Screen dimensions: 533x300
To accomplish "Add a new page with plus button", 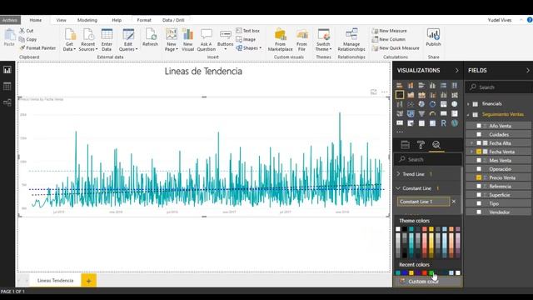I will pyautogui.click(x=89, y=281).
